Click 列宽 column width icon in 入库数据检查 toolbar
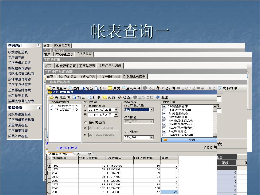Viewport: 260px width, 195px height. 105,97
